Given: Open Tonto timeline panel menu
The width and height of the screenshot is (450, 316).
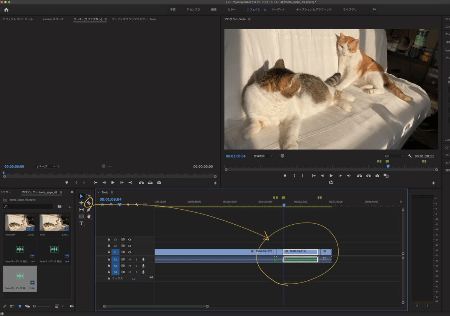Looking at the screenshot, I should pyautogui.click(x=112, y=192).
